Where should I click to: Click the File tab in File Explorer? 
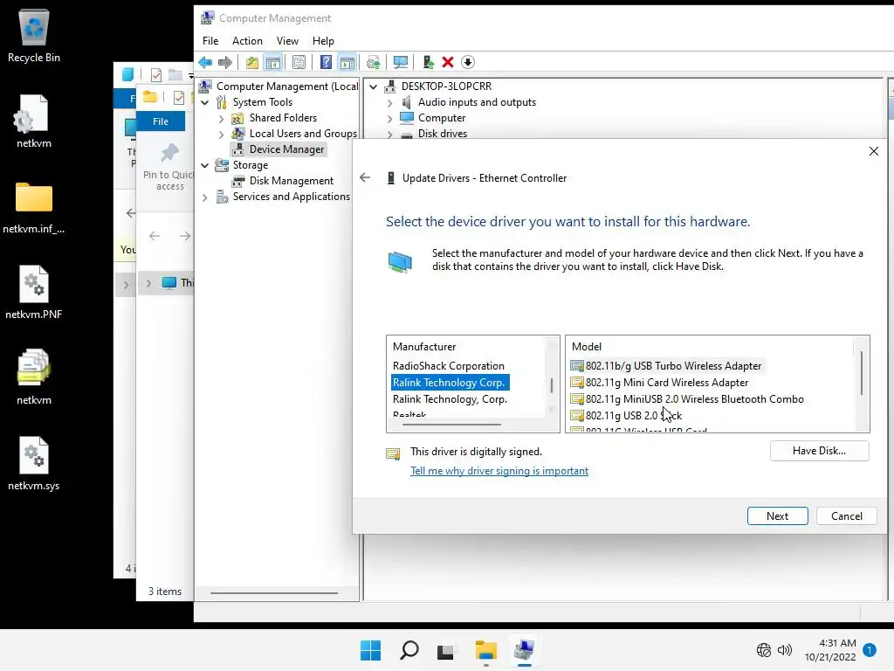coord(161,121)
